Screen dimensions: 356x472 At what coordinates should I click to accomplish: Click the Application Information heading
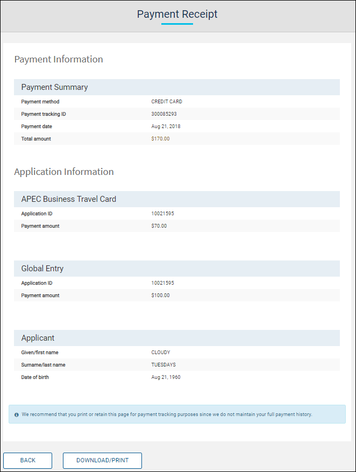[64, 172]
